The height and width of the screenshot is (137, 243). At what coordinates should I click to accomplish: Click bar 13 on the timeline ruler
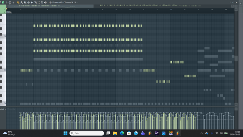pyautogui.click(x=171, y=10)
